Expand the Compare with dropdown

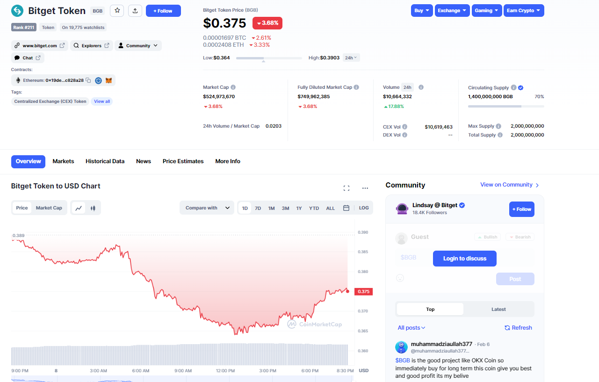[207, 208]
